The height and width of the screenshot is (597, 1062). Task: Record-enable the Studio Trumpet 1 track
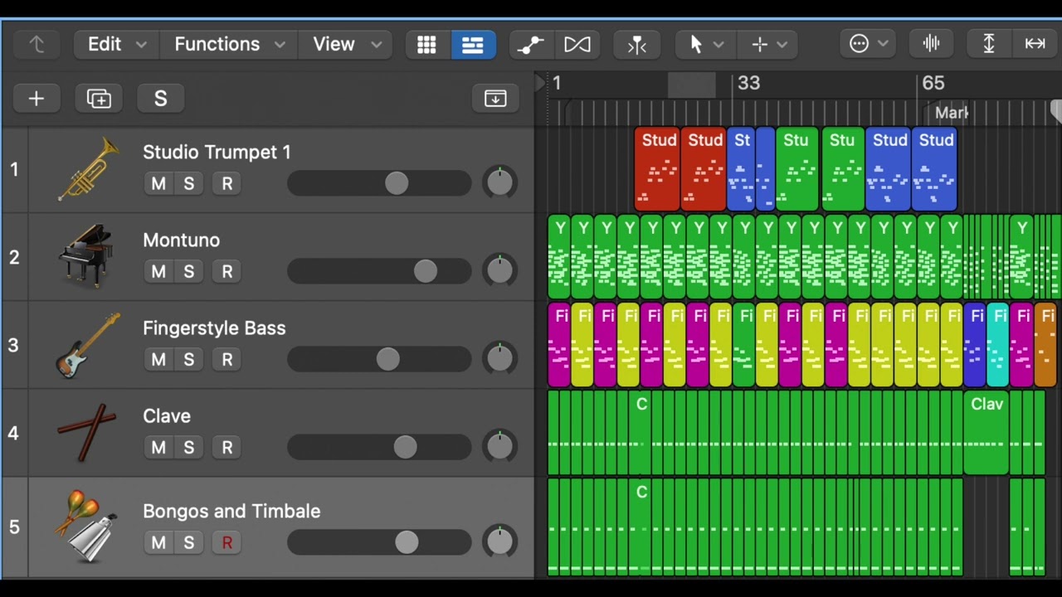[x=227, y=183]
